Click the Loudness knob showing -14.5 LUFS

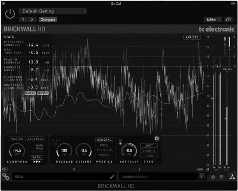17,151
